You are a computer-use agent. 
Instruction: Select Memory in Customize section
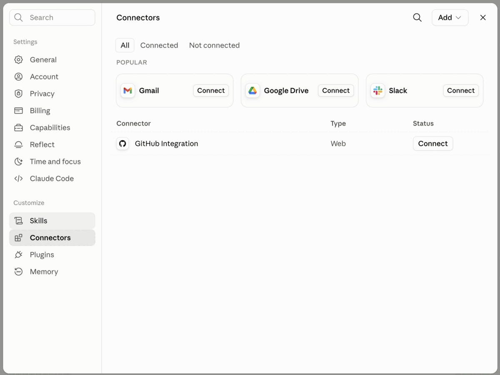point(52,272)
